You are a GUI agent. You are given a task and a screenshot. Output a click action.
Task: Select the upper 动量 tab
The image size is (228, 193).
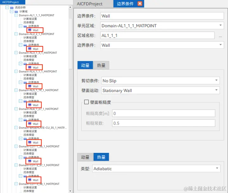coord(85,65)
